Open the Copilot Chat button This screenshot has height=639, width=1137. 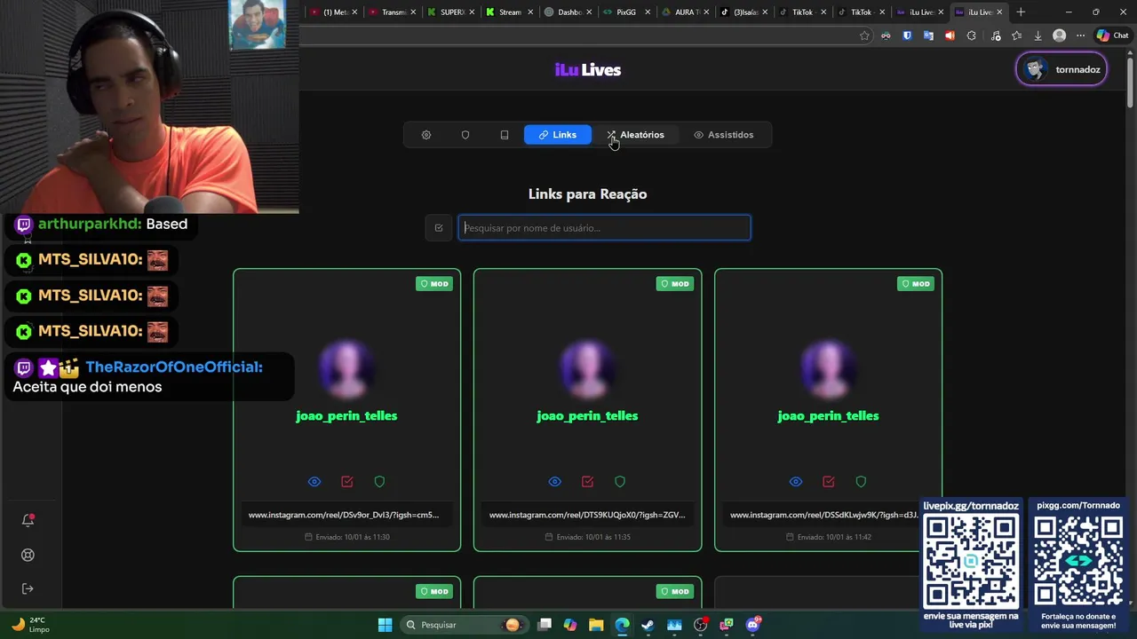tap(1113, 35)
